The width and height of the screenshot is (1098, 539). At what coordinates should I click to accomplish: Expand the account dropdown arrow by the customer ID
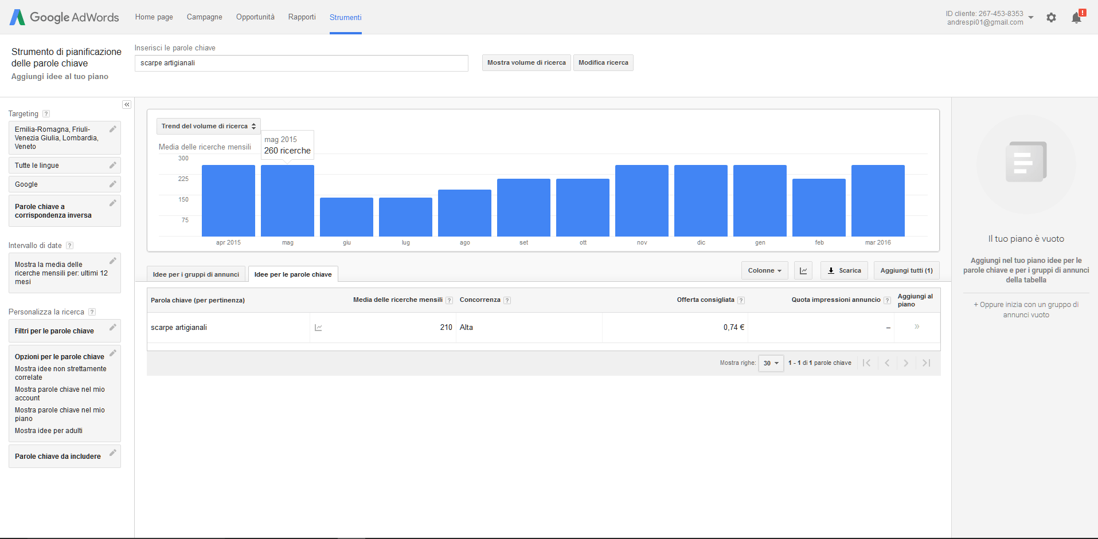coord(1031,18)
